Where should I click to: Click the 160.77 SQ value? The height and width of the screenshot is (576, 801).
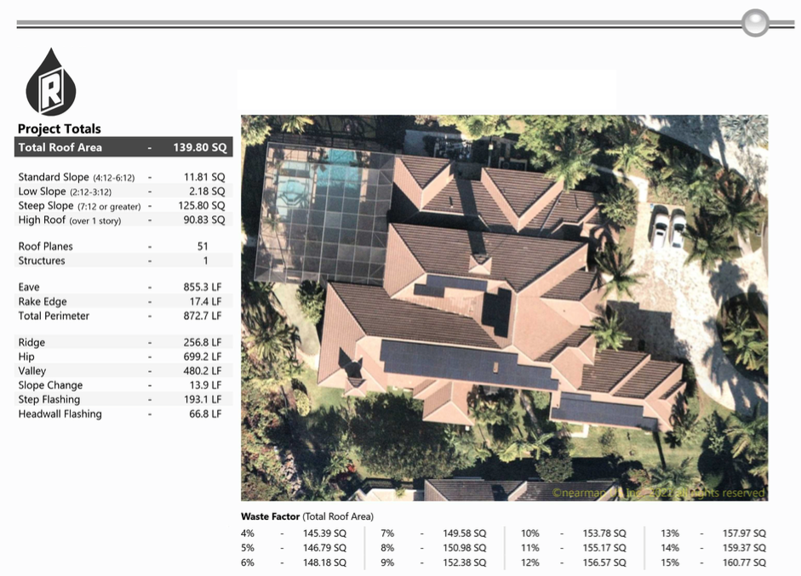[x=744, y=562]
